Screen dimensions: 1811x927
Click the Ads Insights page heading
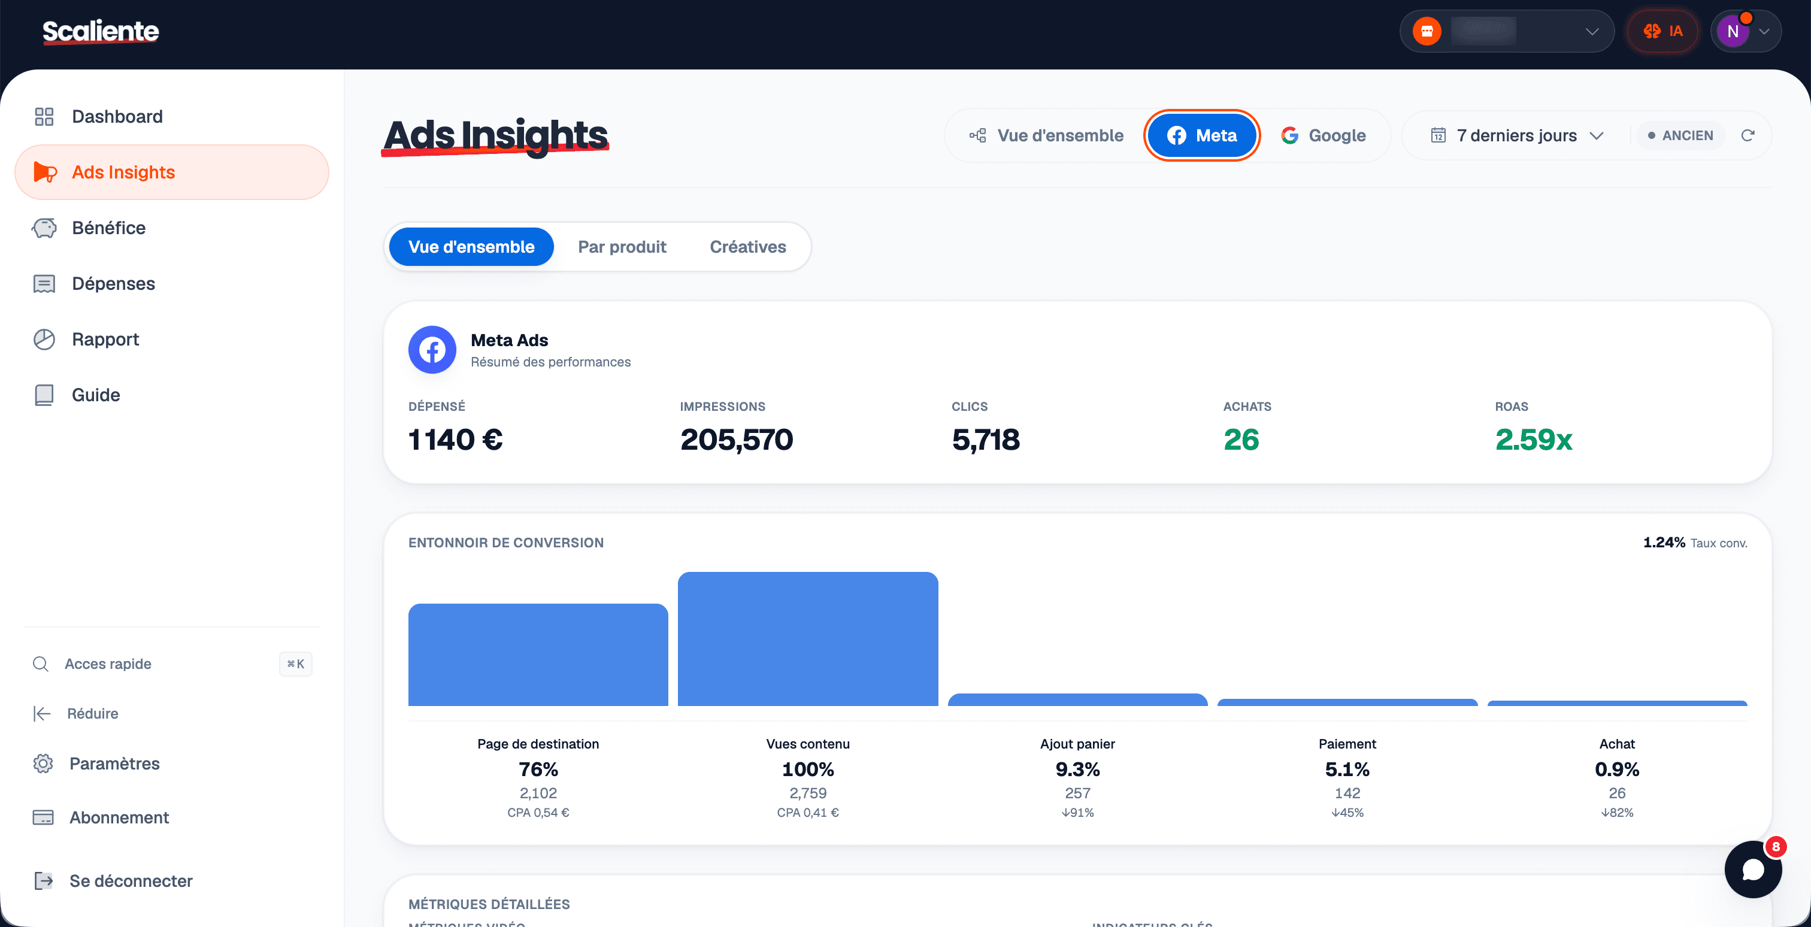point(496,136)
